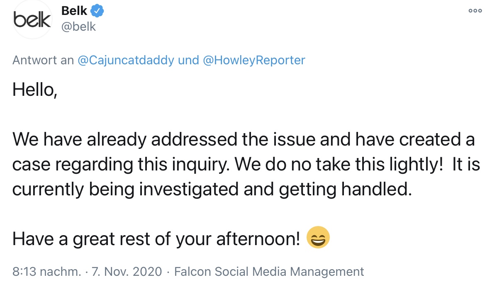Click the blue verified badge
492x287 pixels.
(x=97, y=11)
